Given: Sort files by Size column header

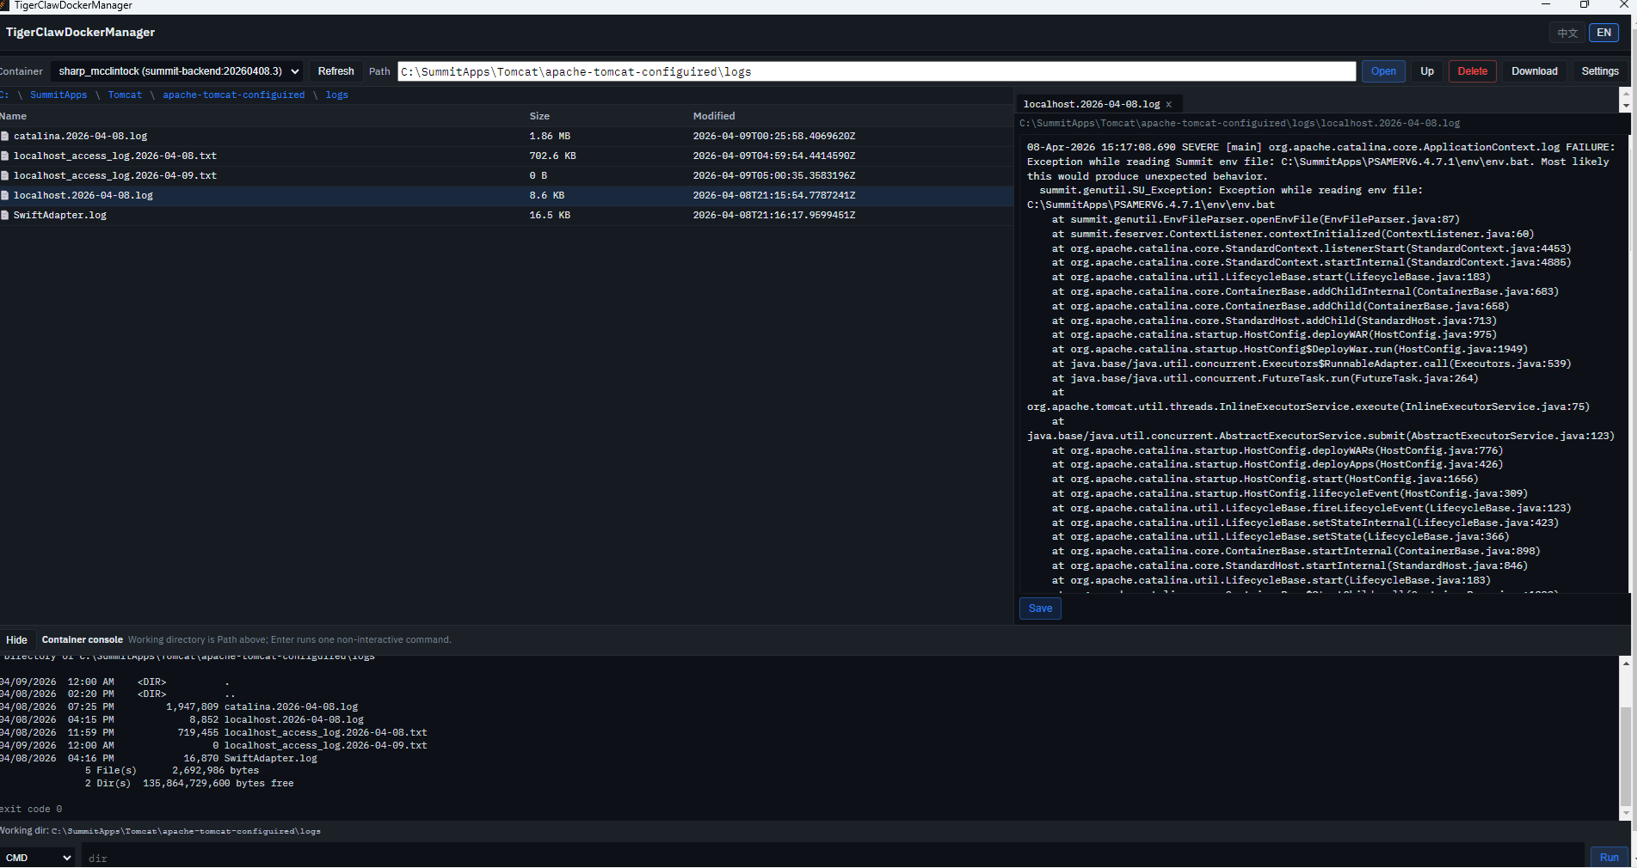Looking at the screenshot, I should pos(539,116).
